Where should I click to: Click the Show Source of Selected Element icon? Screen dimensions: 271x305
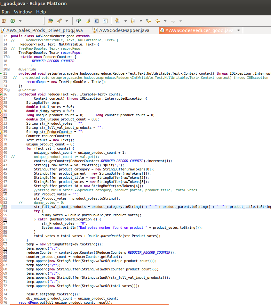tap(96, 21)
